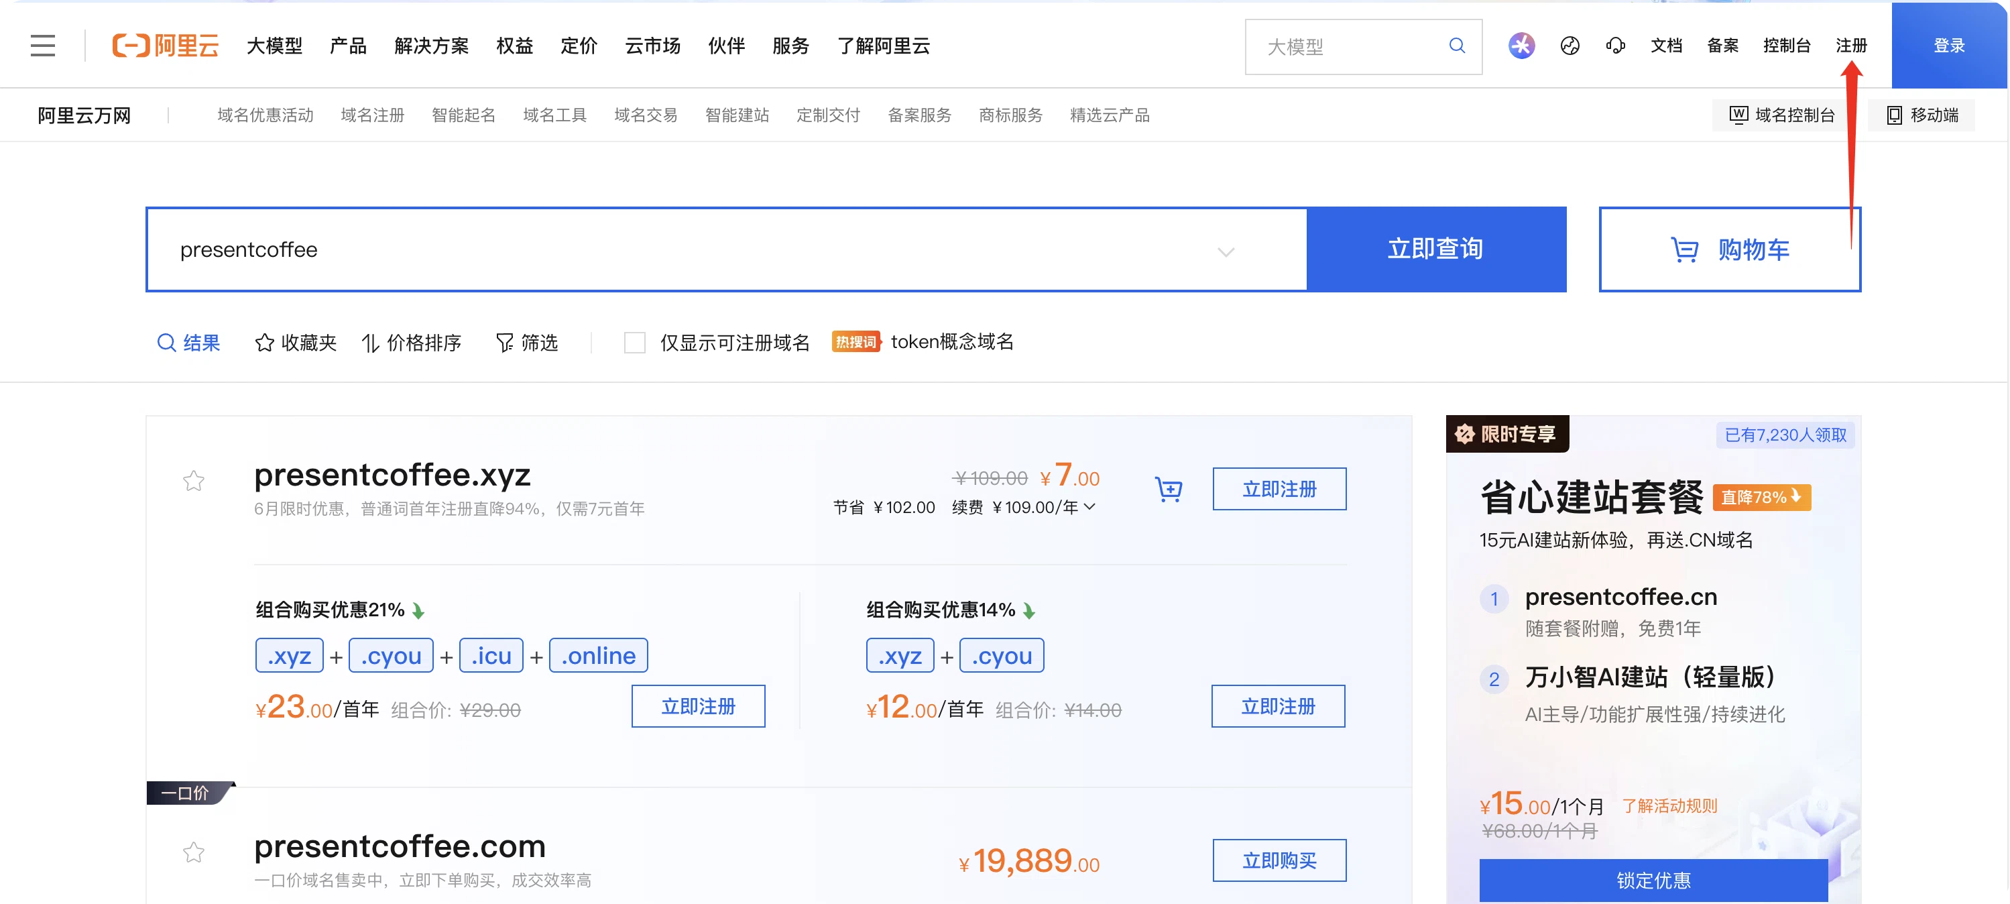
Task: Open 域名控制台 console
Action: [1781, 115]
